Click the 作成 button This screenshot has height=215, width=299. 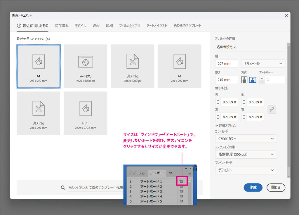coord(253,188)
